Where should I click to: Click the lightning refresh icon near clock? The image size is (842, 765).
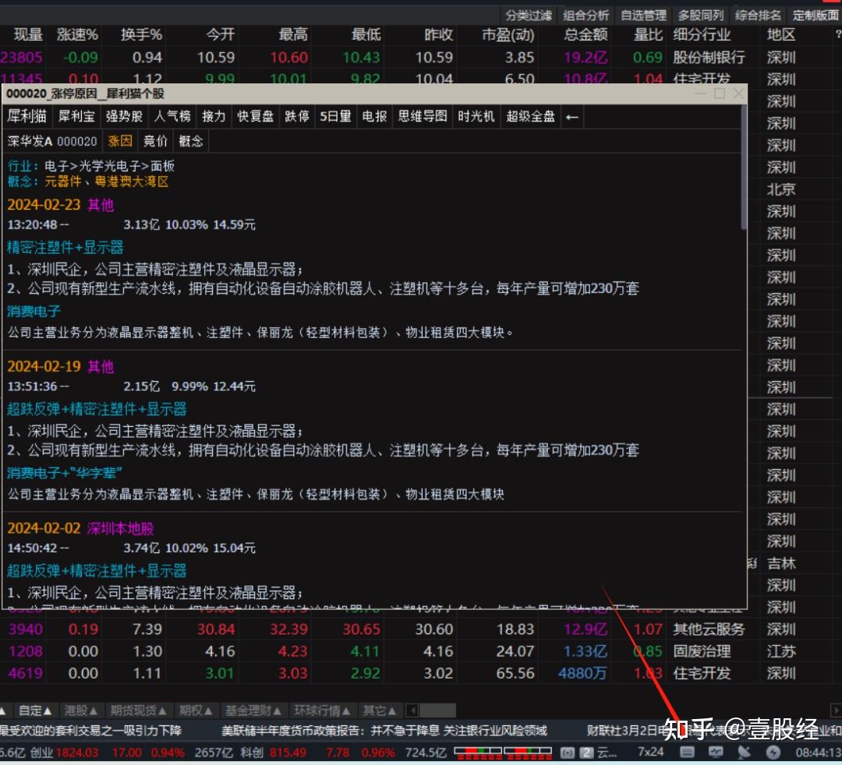pyautogui.click(x=773, y=752)
